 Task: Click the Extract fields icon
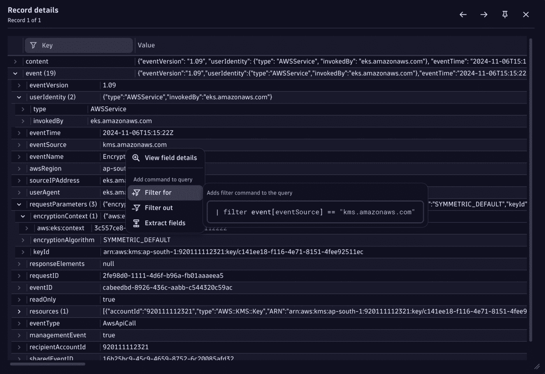(136, 223)
